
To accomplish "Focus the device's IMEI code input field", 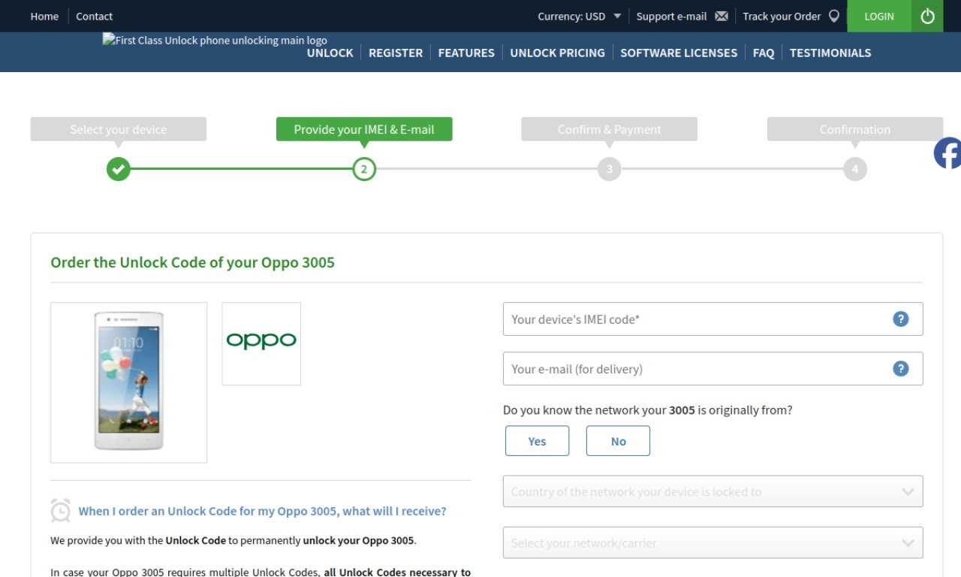I will point(712,319).
